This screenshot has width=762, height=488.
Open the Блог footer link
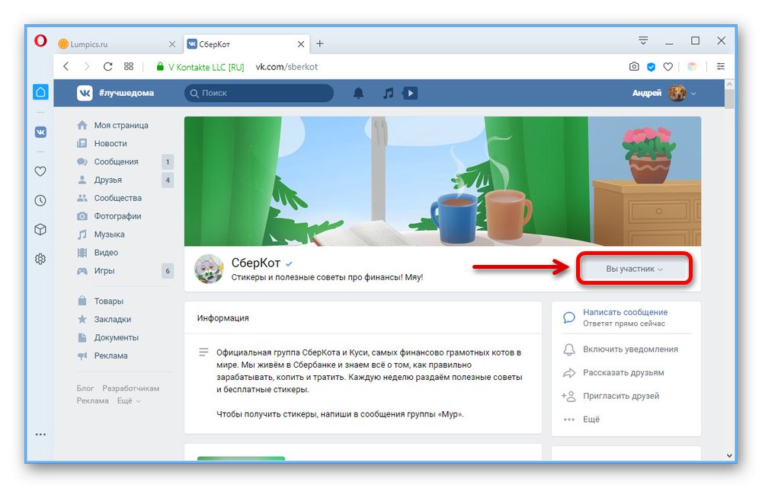[x=85, y=388]
